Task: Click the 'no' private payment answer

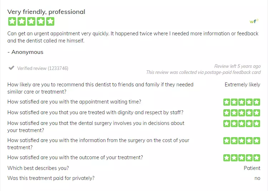Action: pos(257,178)
